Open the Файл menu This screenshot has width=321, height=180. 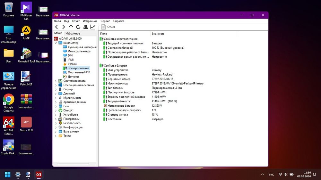57,21
